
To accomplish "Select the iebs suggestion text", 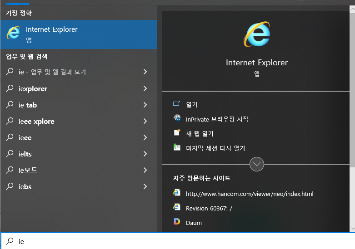I will pos(25,187).
